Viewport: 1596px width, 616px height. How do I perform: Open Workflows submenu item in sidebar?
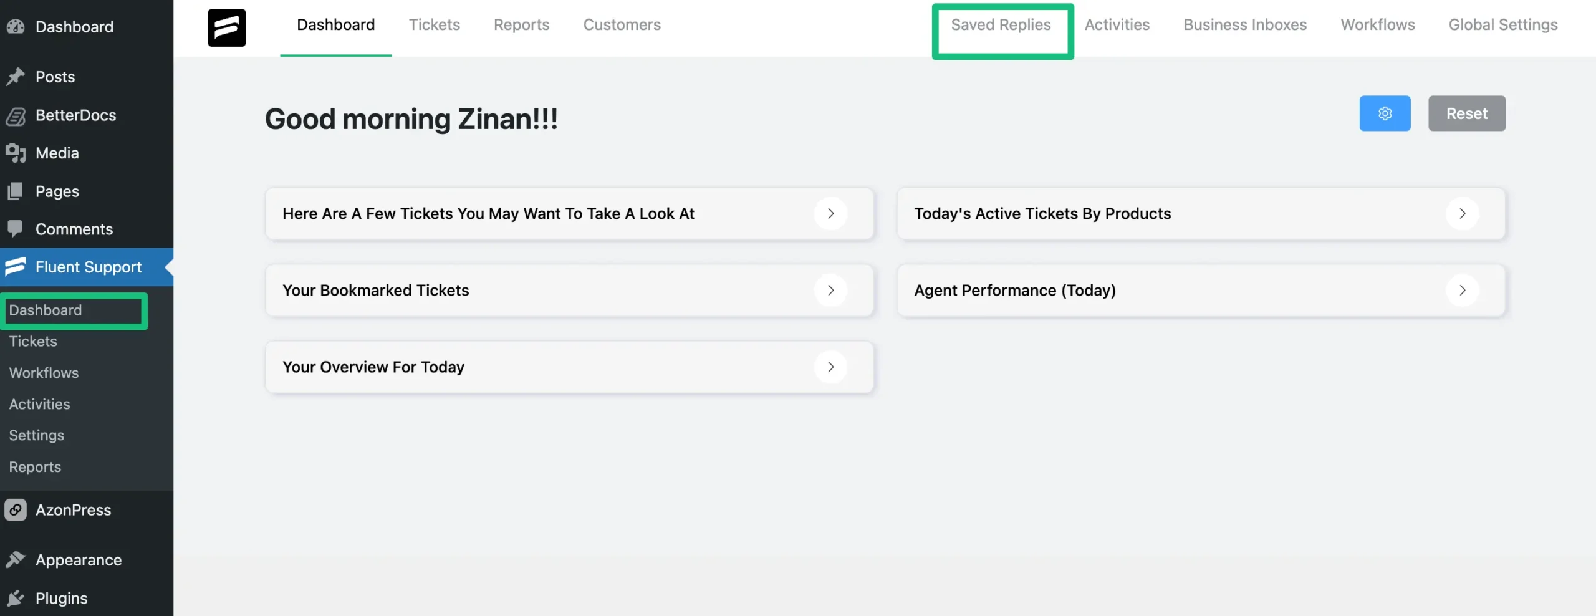44,373
